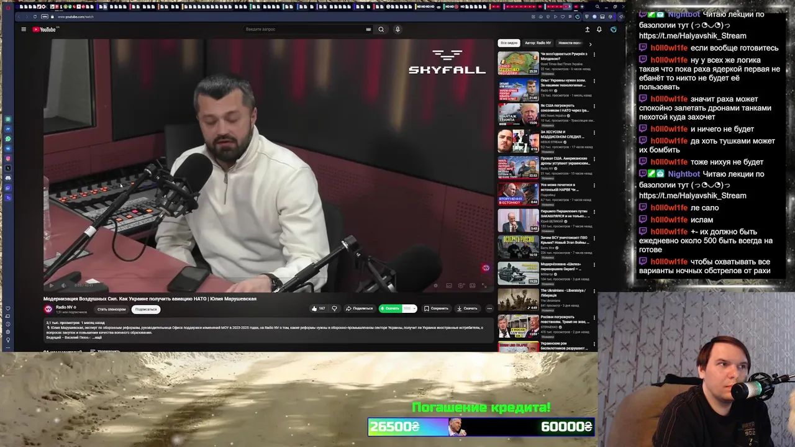795x447 pixels.
Task: Save the video with 'Сохранить'
Action: [436, 309]
